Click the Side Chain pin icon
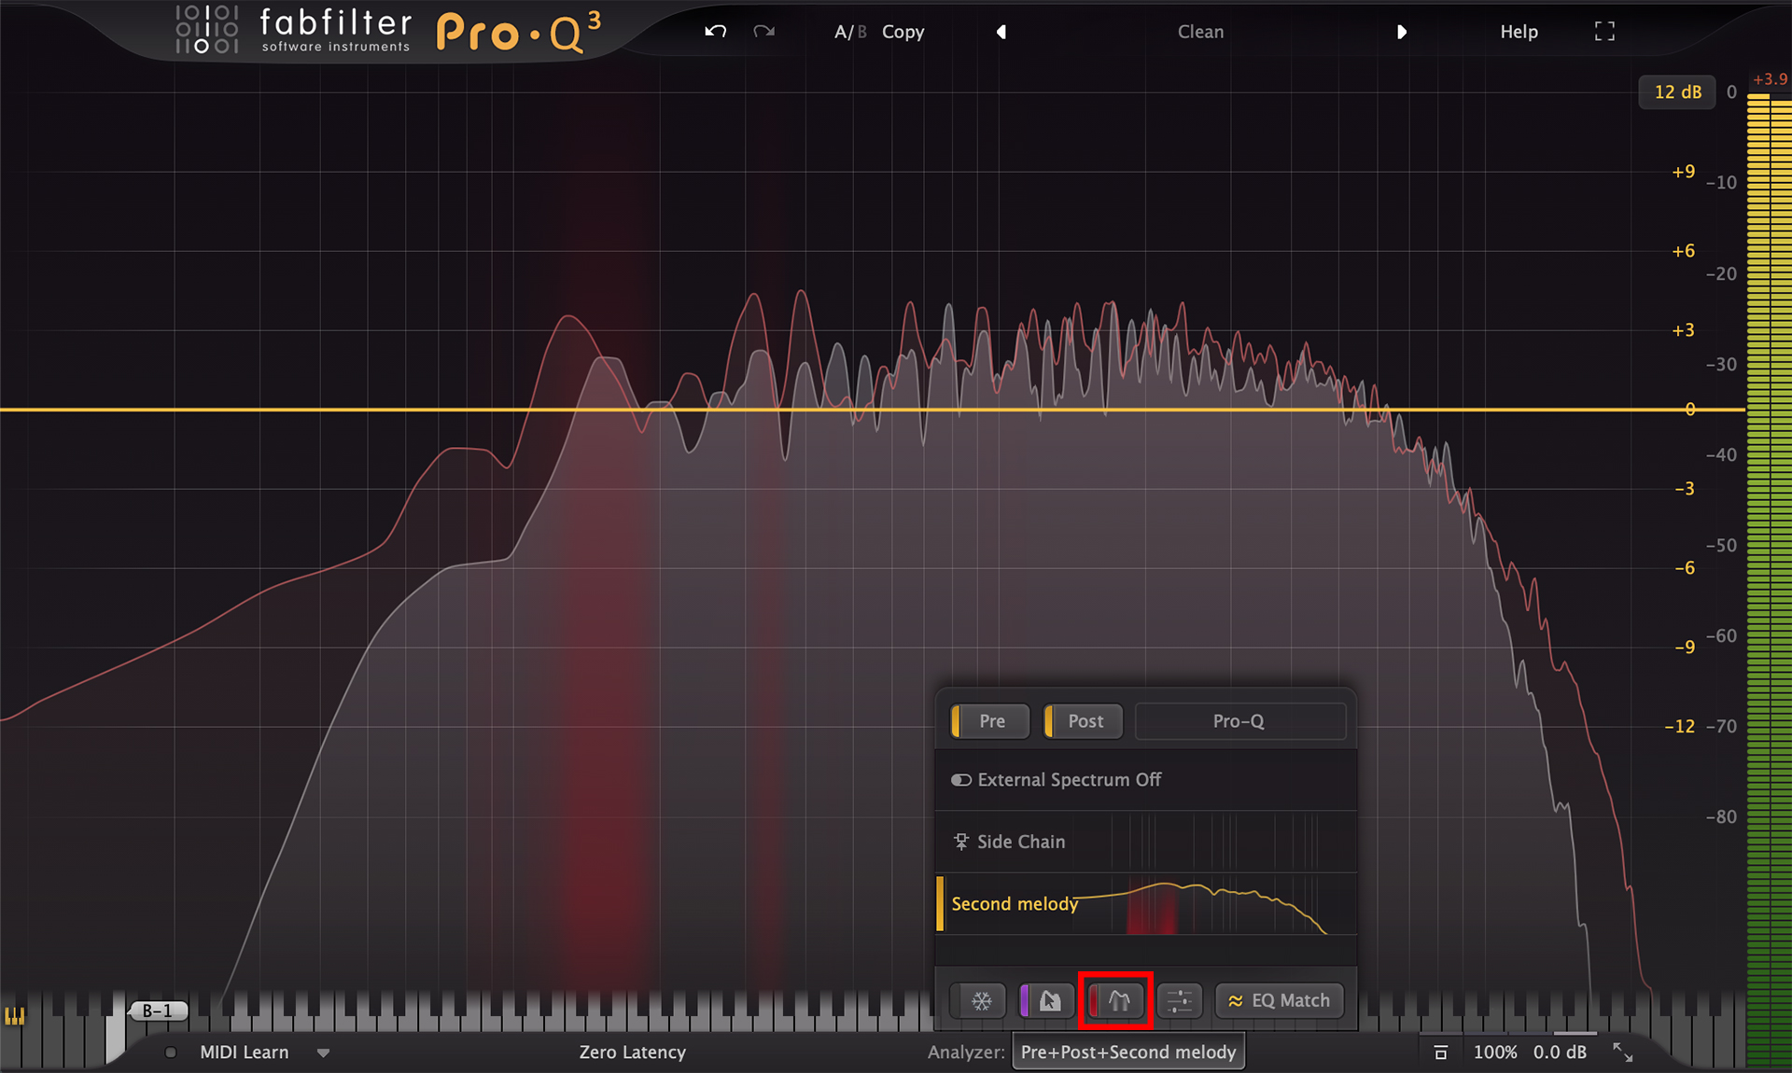Image resolution: width=1792 pixels, height=1073 pixels. pos(960,842)
